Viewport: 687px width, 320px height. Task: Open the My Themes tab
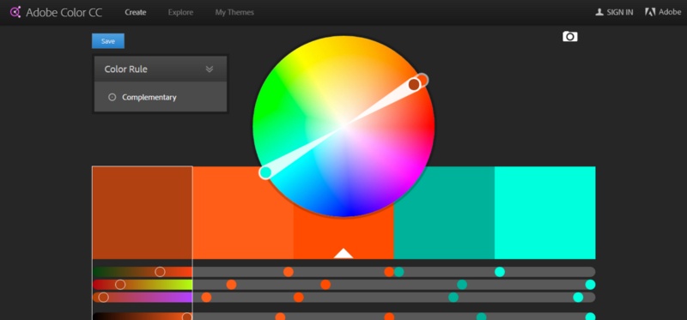[234, 12]
